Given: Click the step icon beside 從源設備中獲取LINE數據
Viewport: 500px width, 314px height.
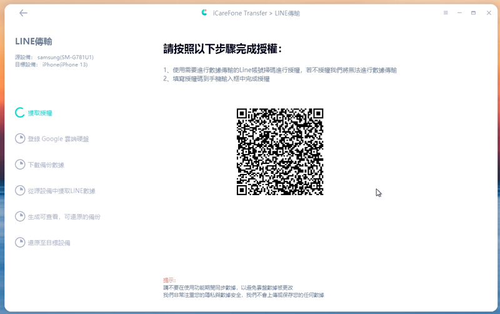Looking at the screenshot, I should click(x=20, y=191).
